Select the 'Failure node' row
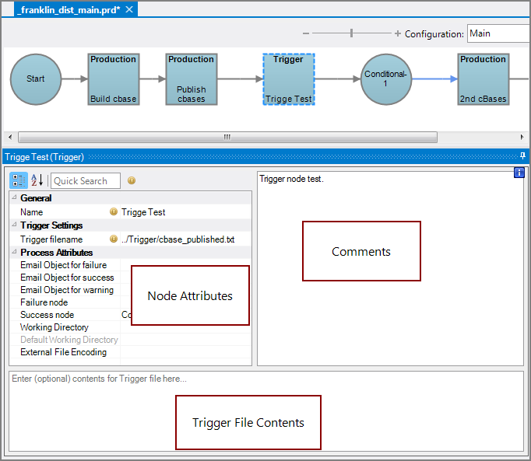 pos(130,302)
